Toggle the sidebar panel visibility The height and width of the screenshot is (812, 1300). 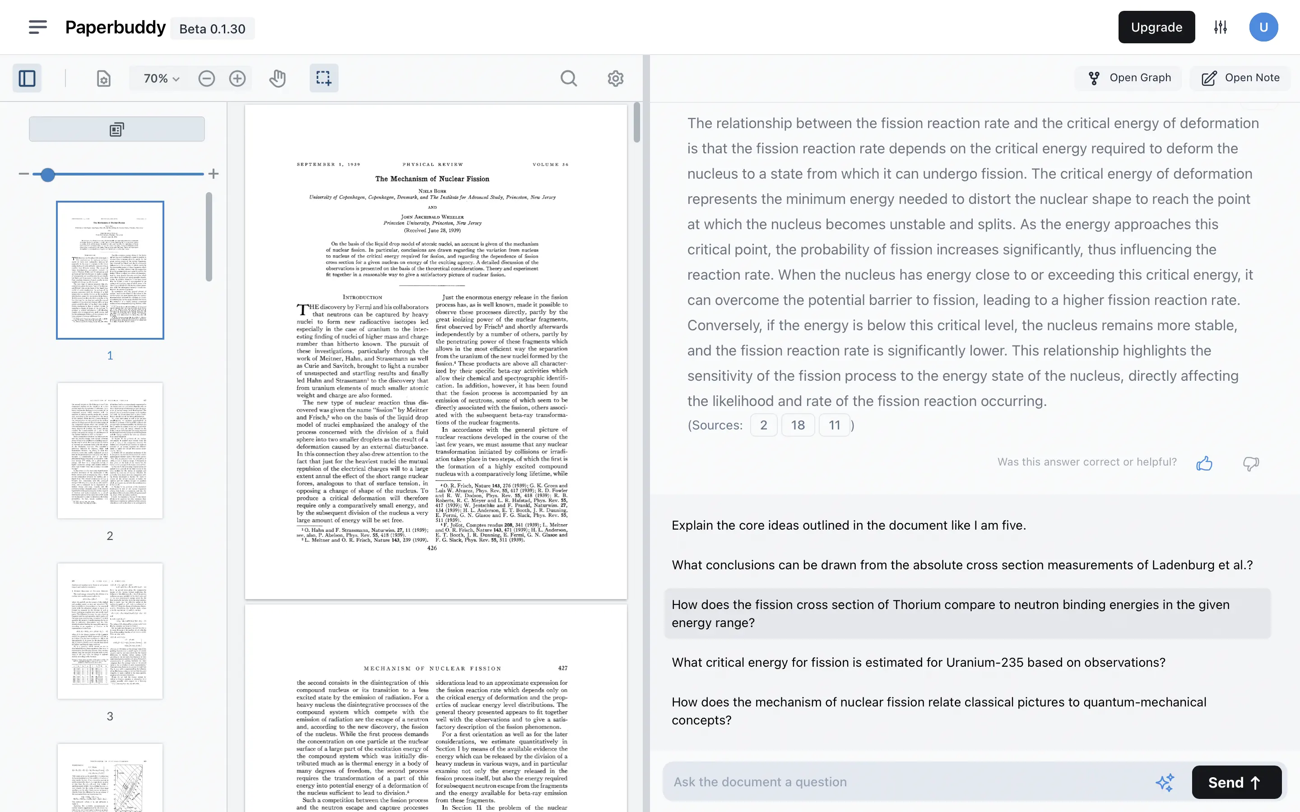pos(26,78)
